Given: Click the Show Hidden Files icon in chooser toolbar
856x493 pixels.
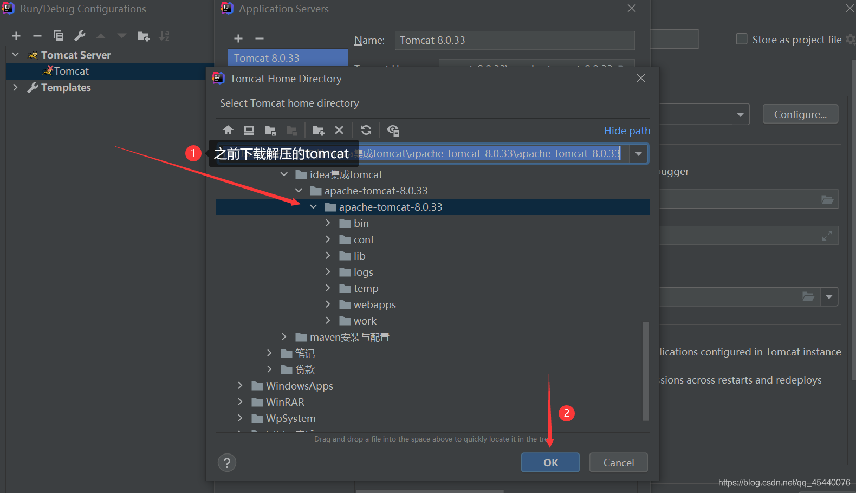Looking at the screenshot, I should tap(393, 130).
